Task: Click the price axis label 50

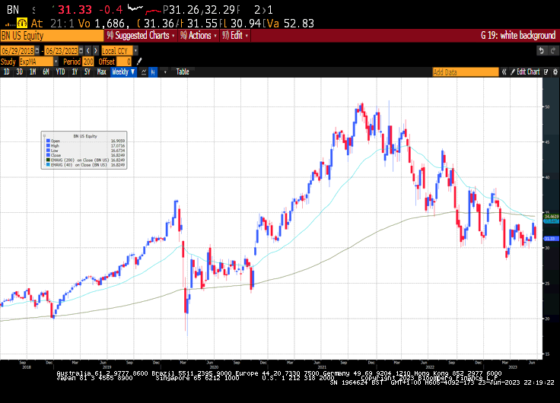Action: click(x=547, y=106)
